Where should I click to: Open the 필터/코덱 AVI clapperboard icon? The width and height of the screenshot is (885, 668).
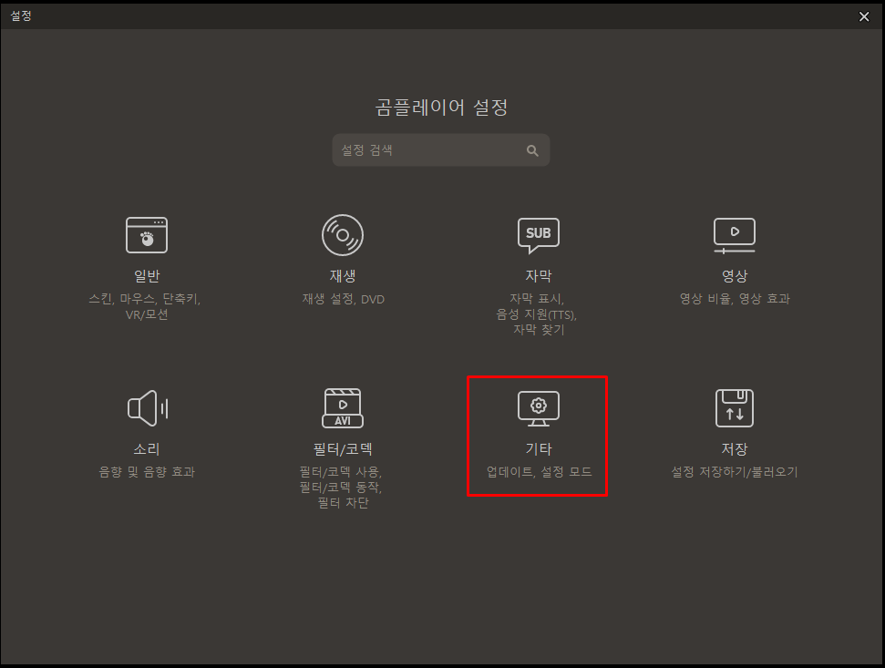coord(343,408)
